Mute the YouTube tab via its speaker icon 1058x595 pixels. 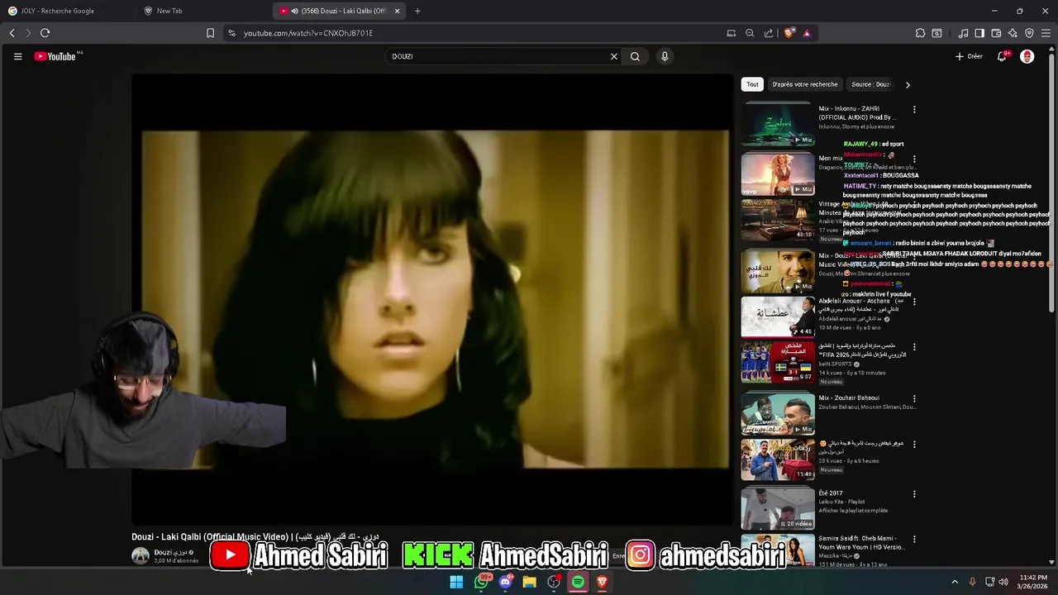294,11
